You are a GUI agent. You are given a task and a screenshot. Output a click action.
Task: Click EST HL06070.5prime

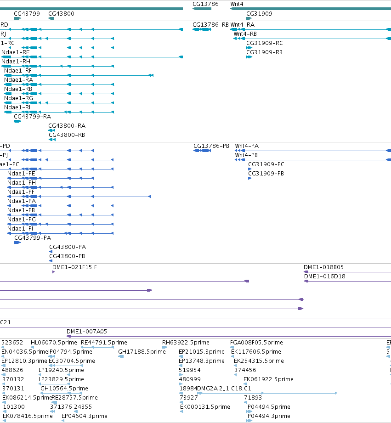[54, 342]
